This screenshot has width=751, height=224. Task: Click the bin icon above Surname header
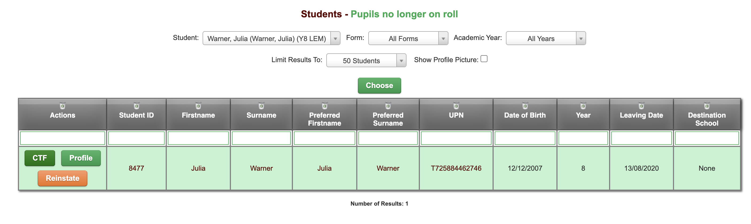pyautogui.click(x=261, y=105)
